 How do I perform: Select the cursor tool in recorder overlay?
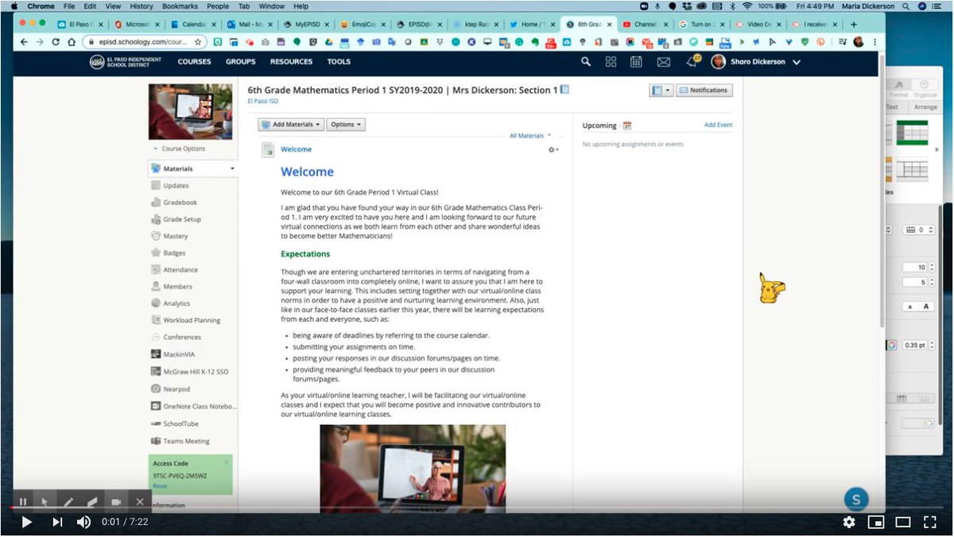coord(45,501)
